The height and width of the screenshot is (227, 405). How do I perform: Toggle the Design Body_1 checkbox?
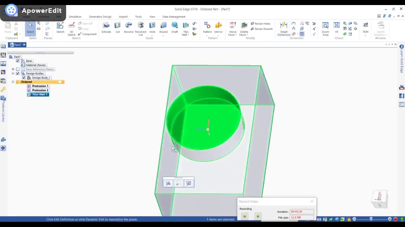click(24, 78)
